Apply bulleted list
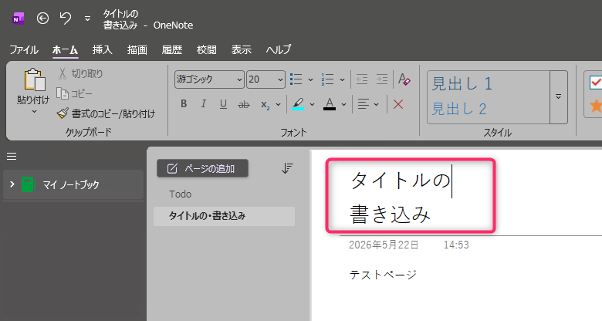Viewport: 602px width, 321px height. click(296, 79)
